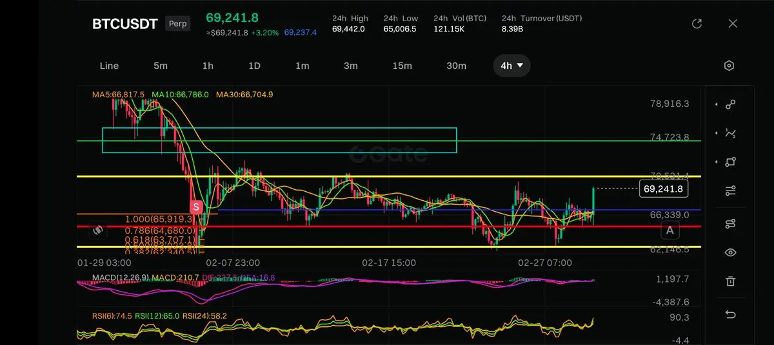
Task: Expand shape tool options arrow
Action: (715, 162)
